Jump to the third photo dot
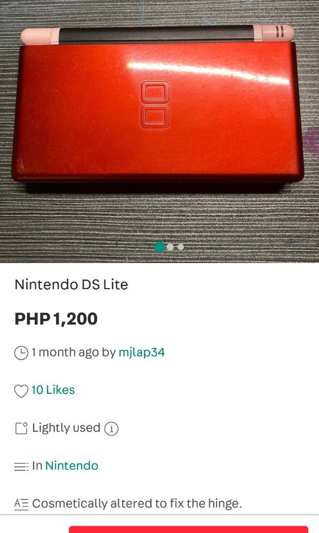 tap(181, 247)
